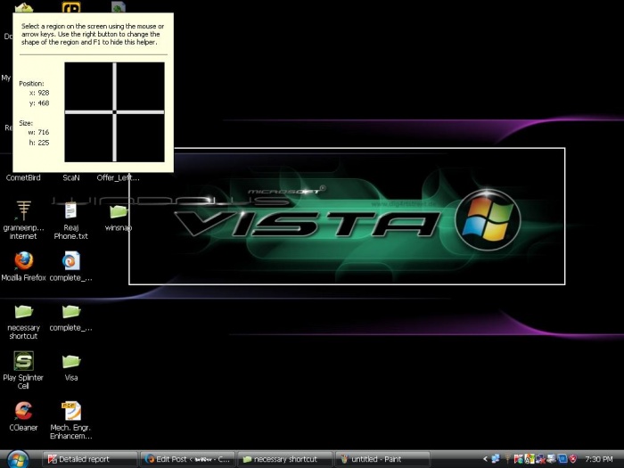Click network tray icon with red X
This screenshot has height=468, width=624.
click(540, 459)
